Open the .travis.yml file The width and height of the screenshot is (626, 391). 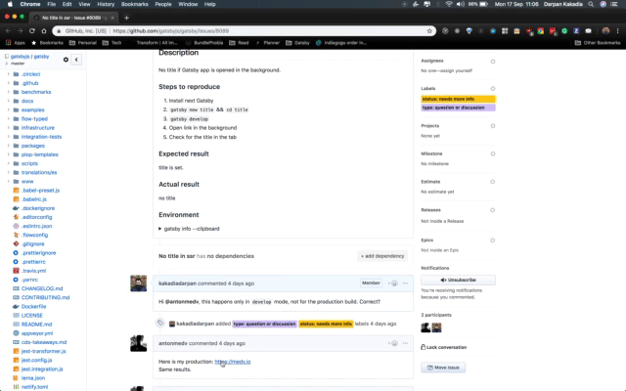pos(34,271)
